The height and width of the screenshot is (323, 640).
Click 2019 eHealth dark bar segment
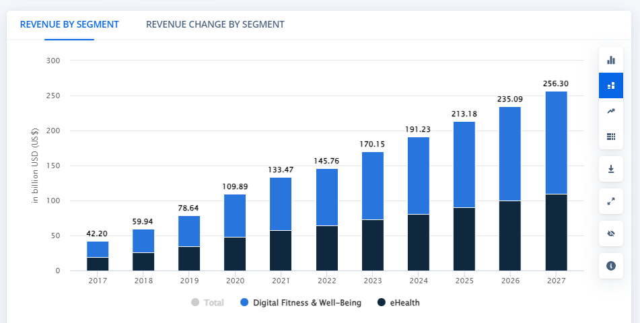tap(189, 258)
